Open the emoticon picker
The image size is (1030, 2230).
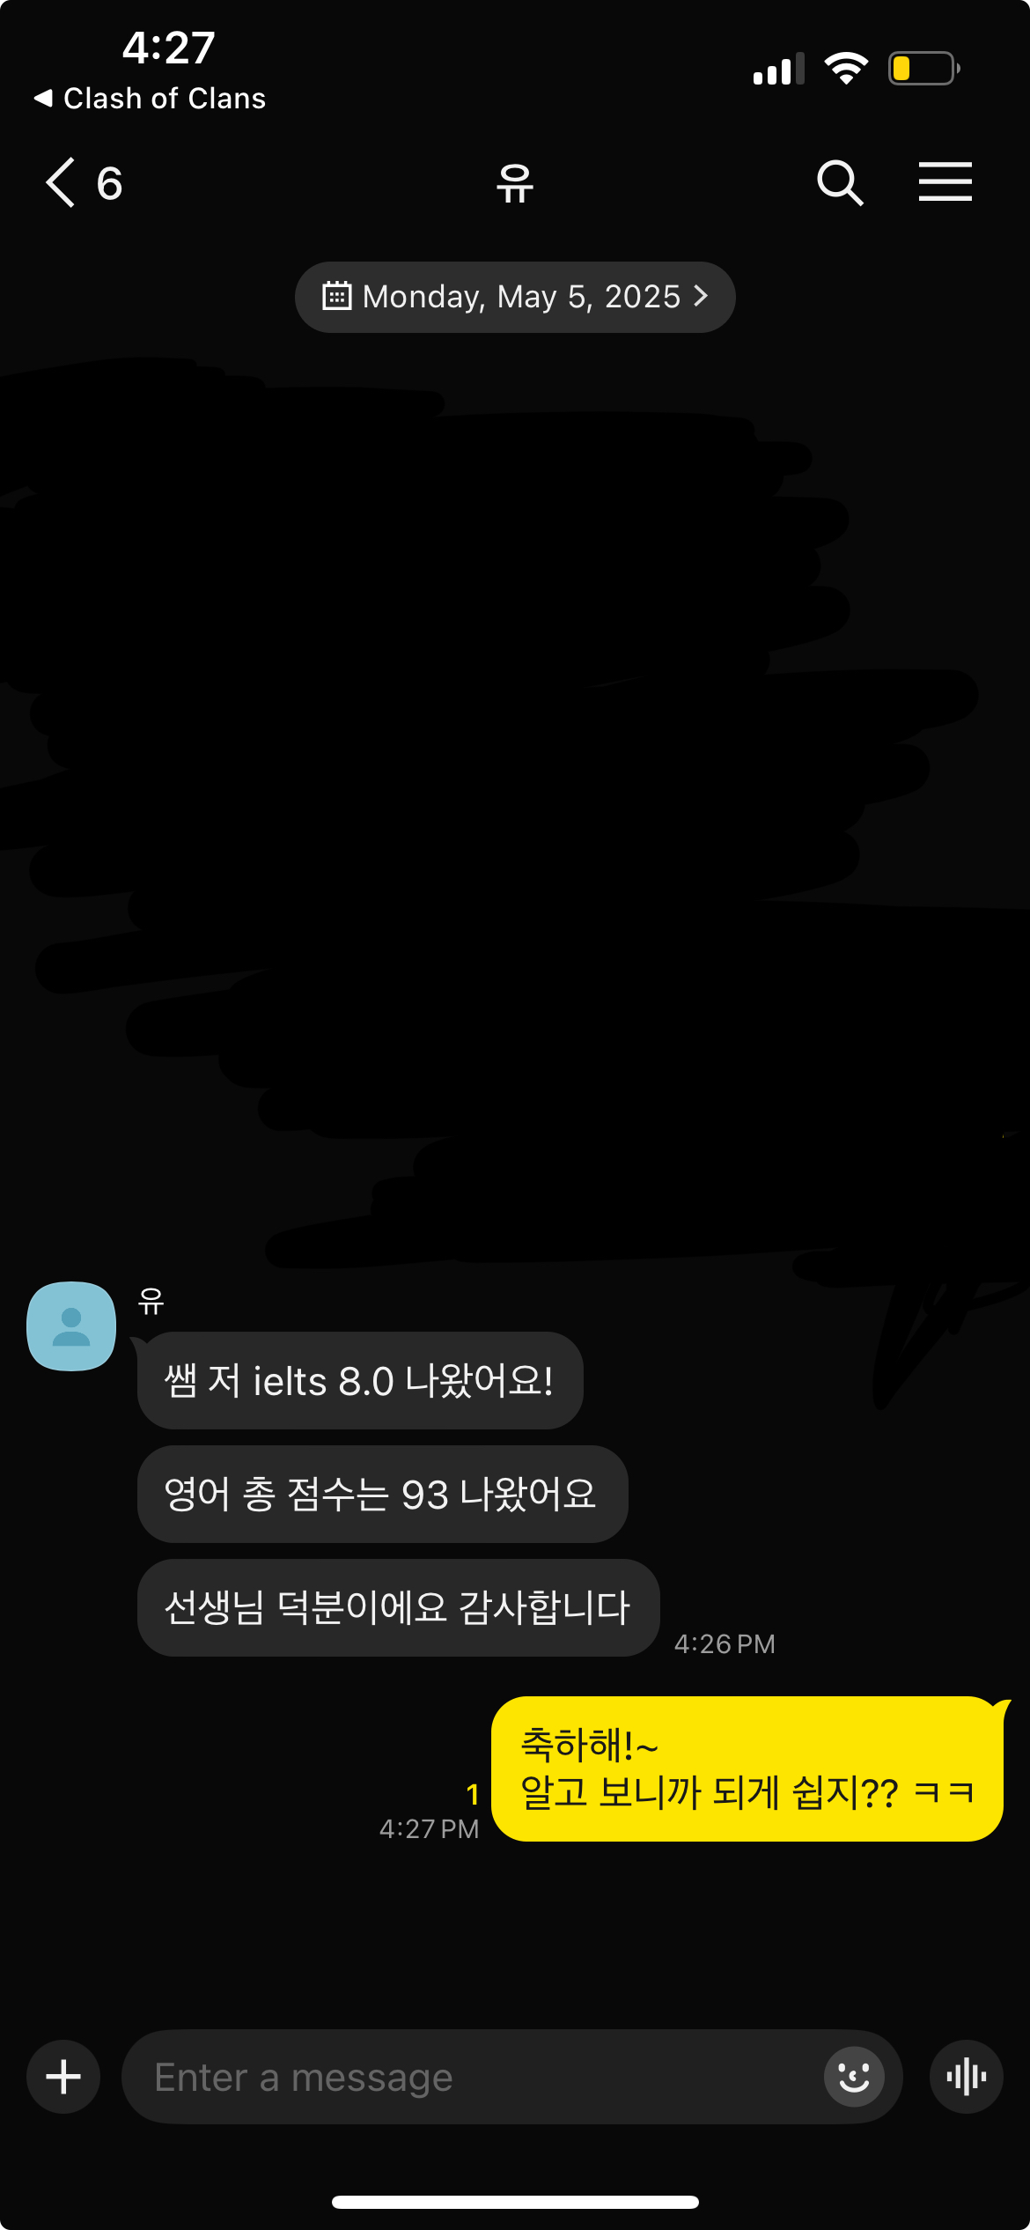click(x=854, y=2077)
